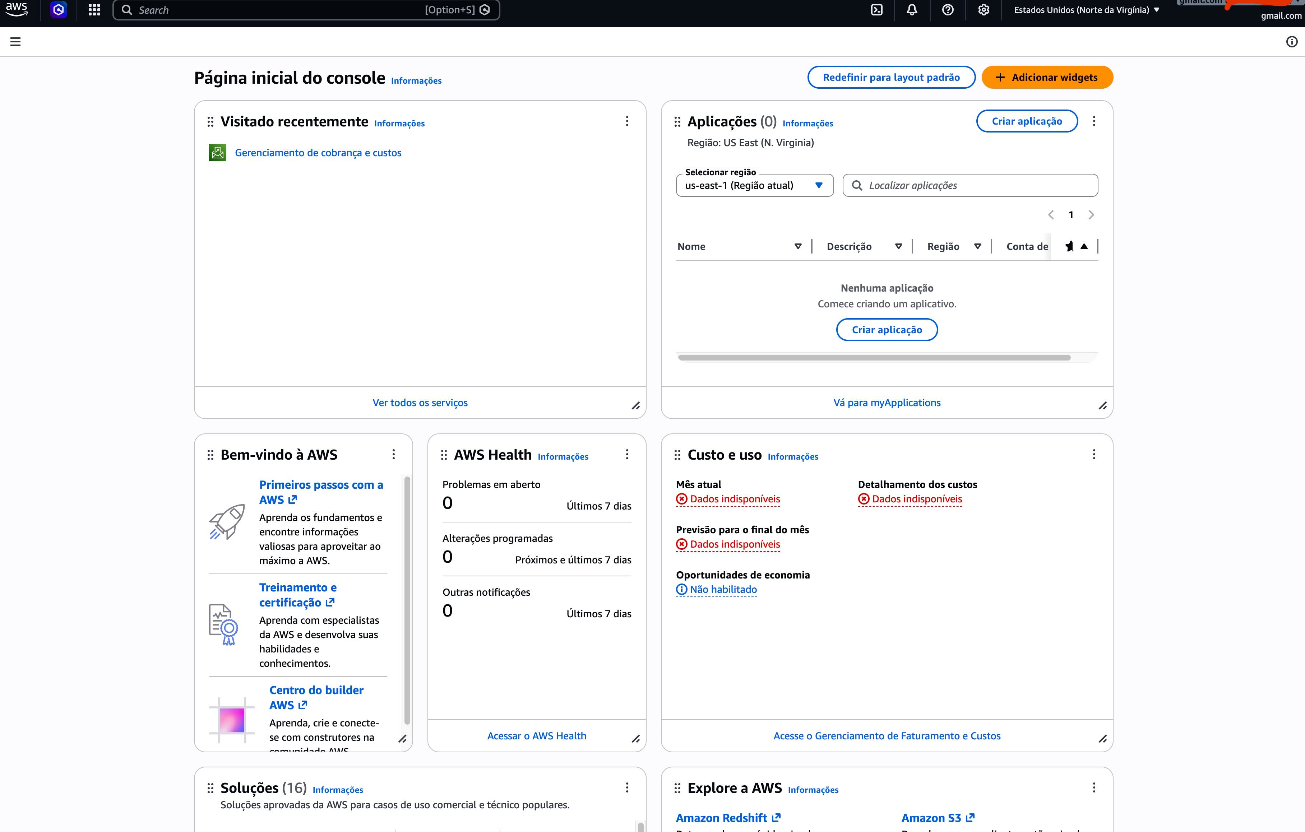The image size is (1305, 832).
Task: Click the drag handle of AWS Health widget
Action: tap(444, 455)
